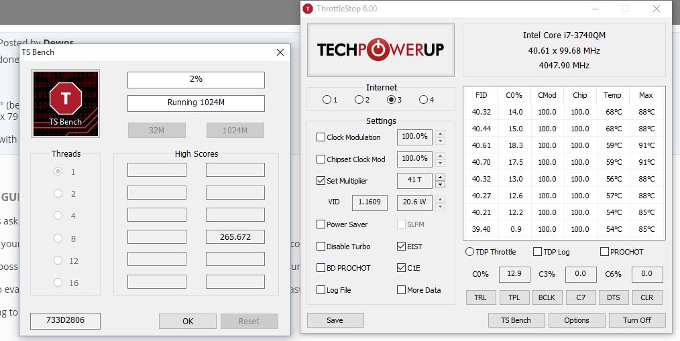The image size is (680, 341).
Task: Select 12 threads in TS Bench
Action: click(58, 260)
